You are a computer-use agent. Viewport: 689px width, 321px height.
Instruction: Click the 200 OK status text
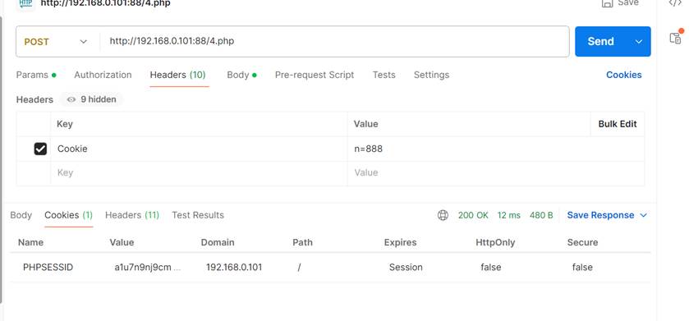pos(473,215)
